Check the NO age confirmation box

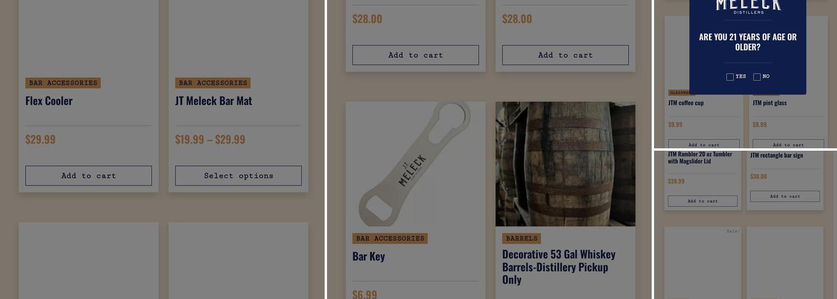[757, 77]
